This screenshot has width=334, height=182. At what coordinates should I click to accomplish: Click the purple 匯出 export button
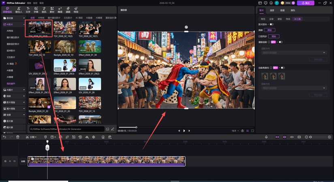(x=305, y=3)
